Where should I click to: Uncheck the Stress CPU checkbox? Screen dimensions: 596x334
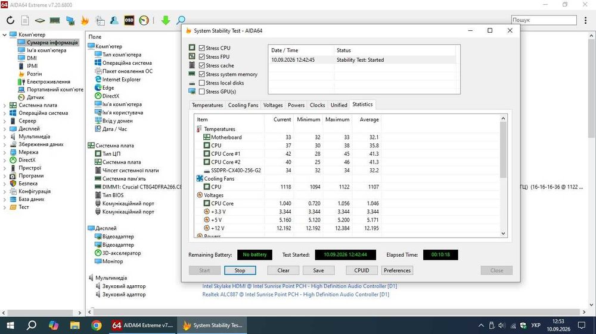(202, 48)
